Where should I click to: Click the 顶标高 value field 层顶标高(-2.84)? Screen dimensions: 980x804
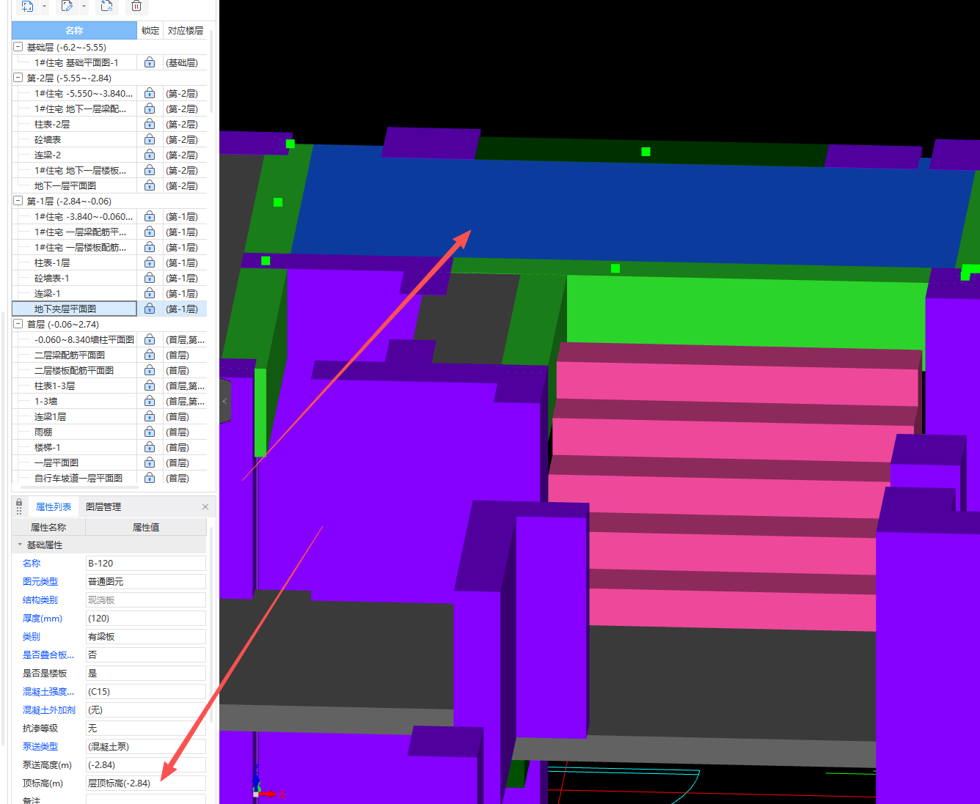pos(146,783)
